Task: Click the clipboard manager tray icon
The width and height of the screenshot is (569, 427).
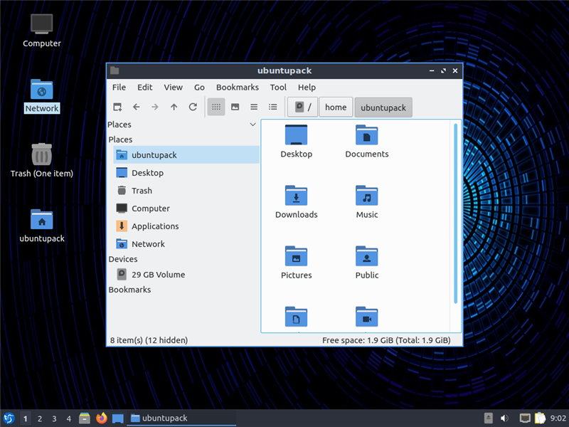Action: tap(540, 418)
